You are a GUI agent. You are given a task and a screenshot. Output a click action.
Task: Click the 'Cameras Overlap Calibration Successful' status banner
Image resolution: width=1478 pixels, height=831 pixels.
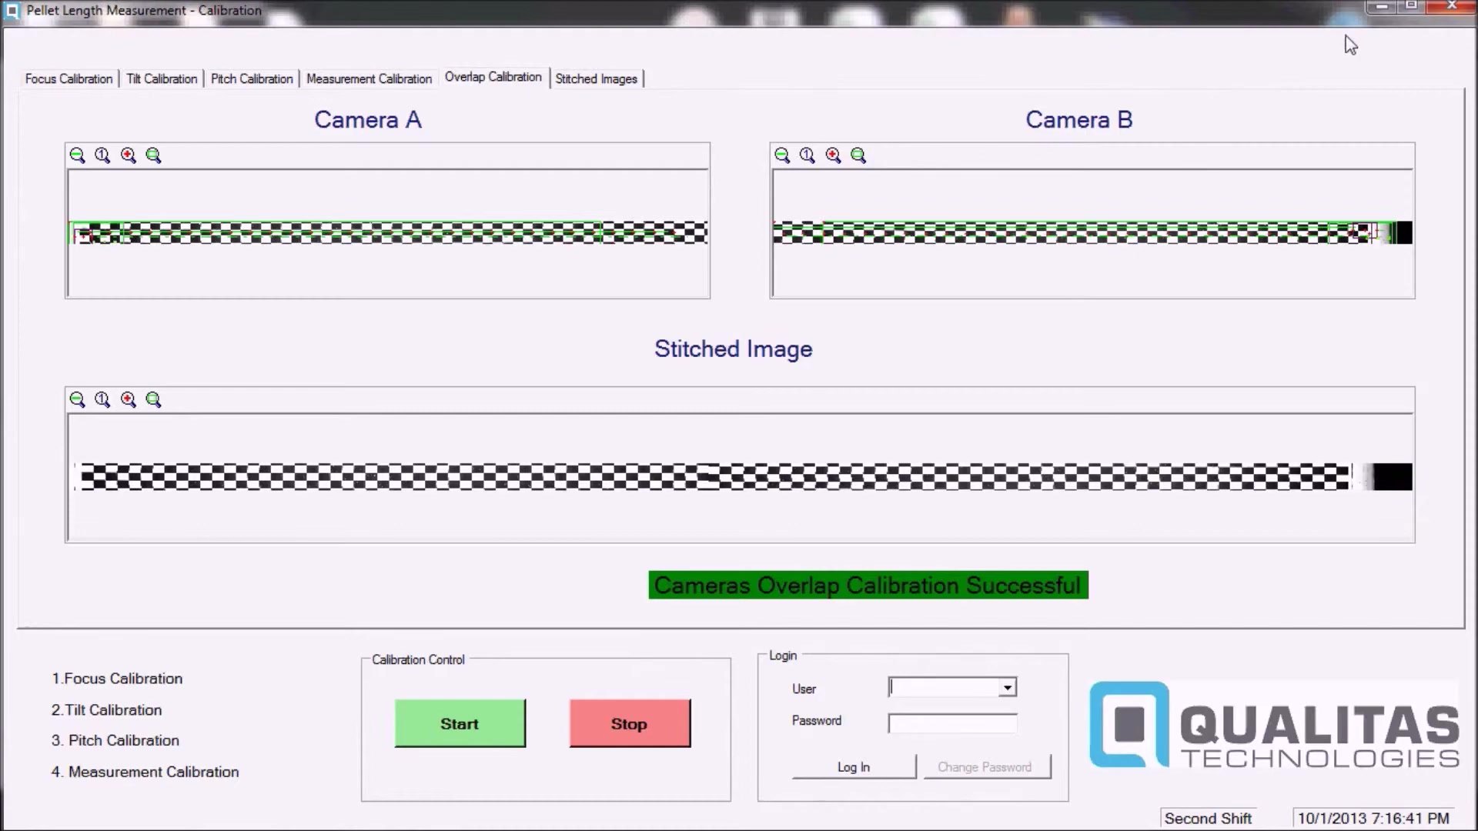(x=868, y=586)
